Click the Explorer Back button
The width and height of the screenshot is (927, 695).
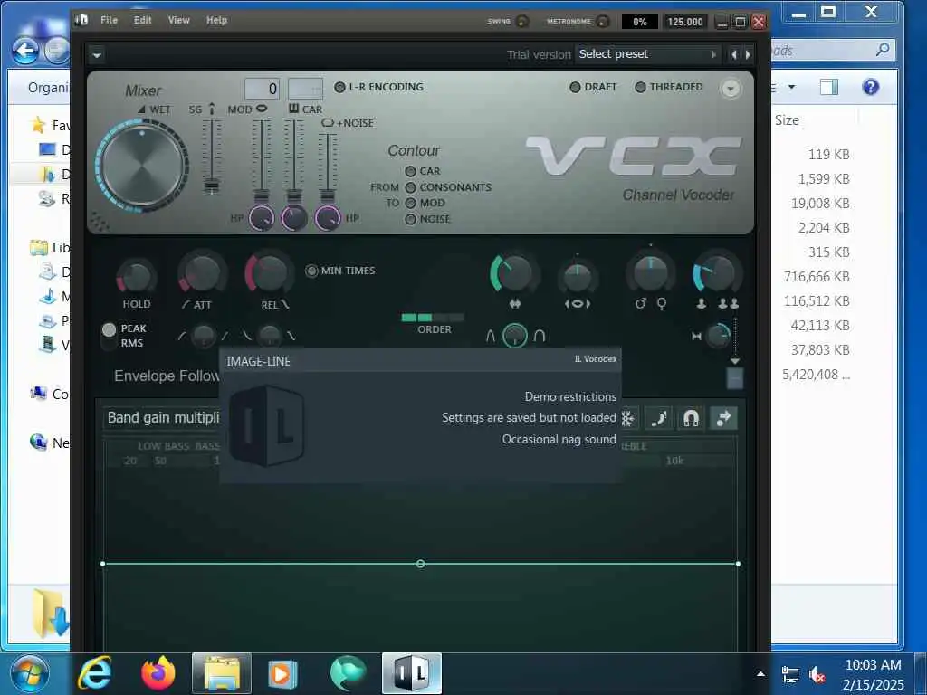26,51
